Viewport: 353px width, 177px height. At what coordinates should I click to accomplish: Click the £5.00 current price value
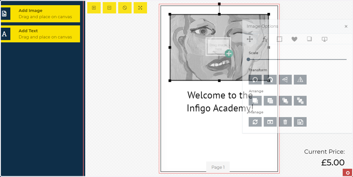click(x=333, y=163)
